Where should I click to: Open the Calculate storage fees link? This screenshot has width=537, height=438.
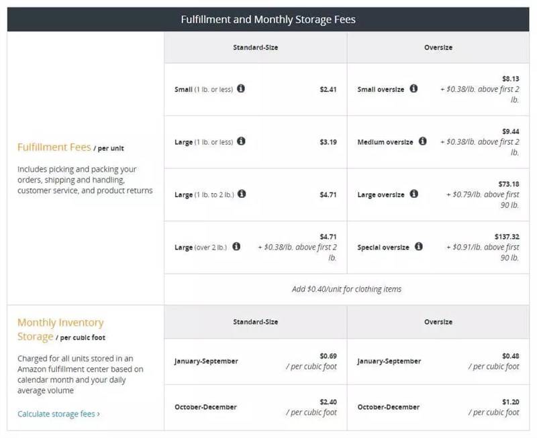[x=58, y=414]
